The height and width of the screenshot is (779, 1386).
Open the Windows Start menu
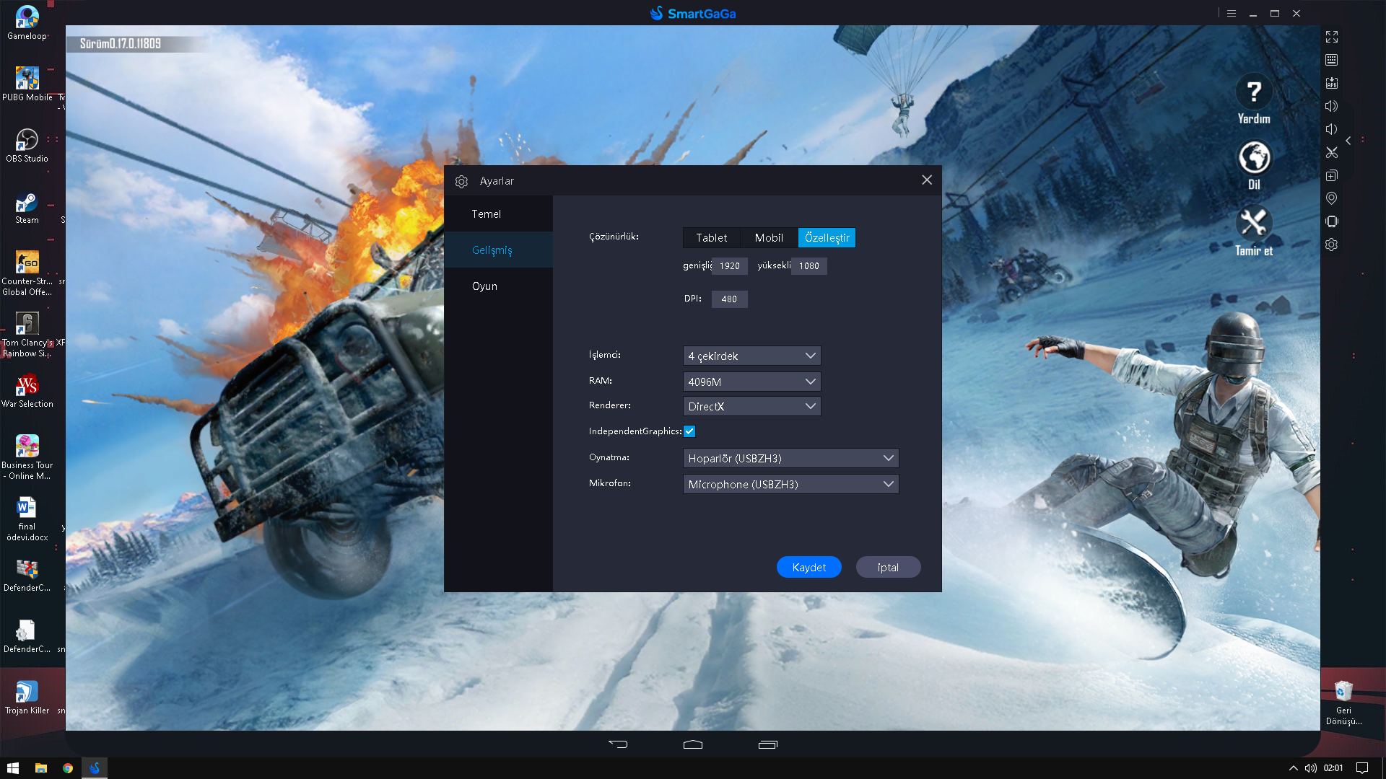point(13,768)
